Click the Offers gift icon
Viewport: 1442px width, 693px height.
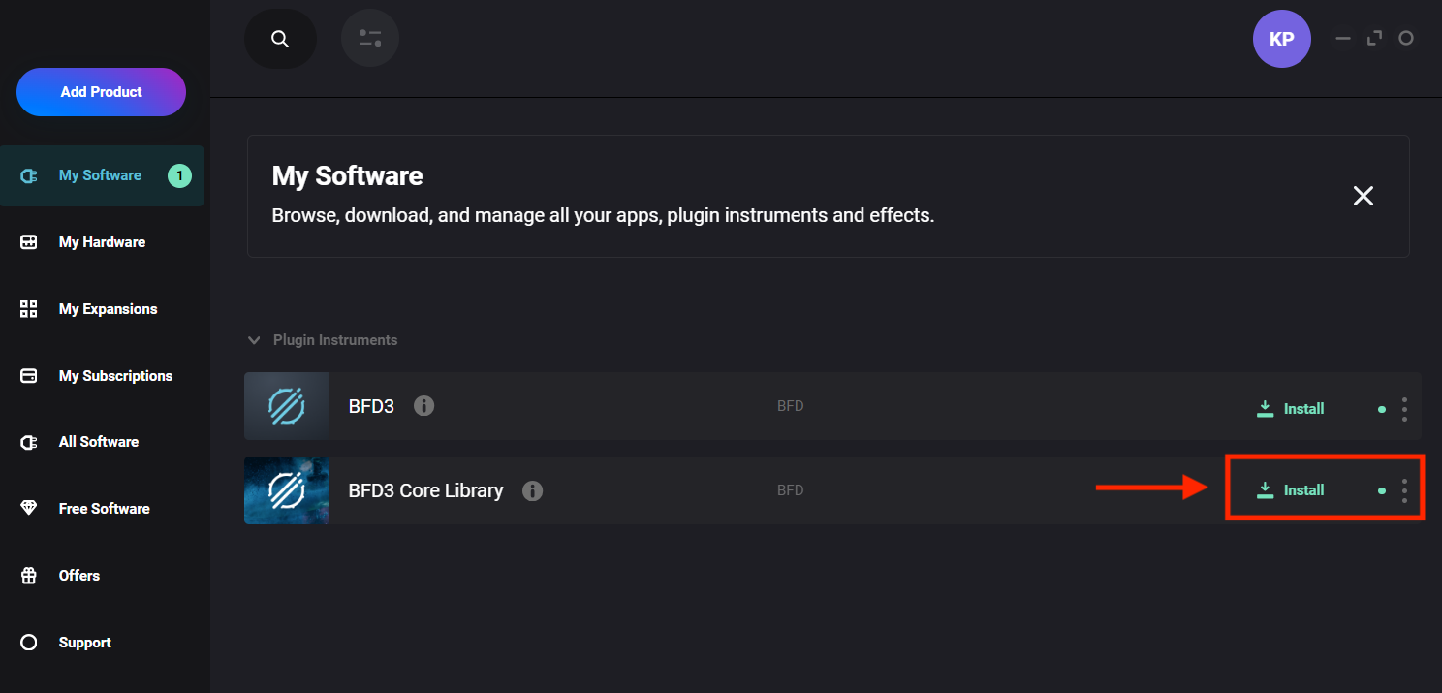pos(29,576)
